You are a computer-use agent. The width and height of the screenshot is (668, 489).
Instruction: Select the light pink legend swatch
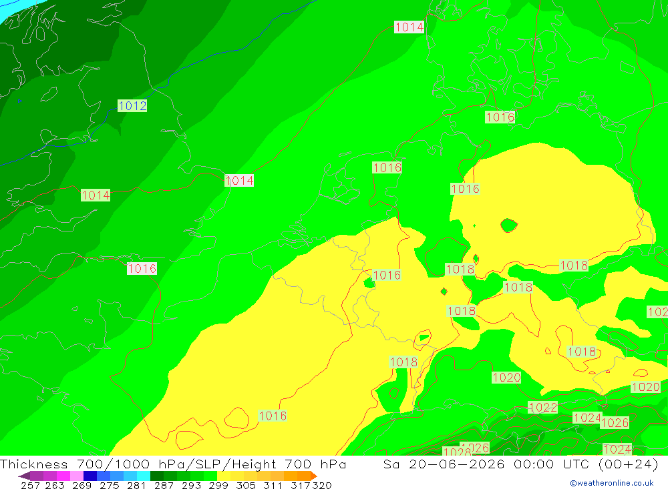point(75,476)
